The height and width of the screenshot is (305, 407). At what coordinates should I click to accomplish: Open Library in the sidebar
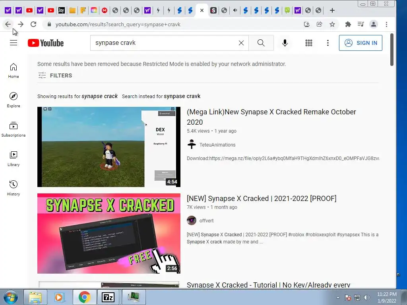[14, 159]
